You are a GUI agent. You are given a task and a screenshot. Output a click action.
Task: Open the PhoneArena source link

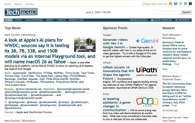coord(47,82)
